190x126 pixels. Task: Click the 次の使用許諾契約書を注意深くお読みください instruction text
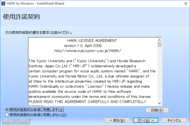[x=39, y=32]
